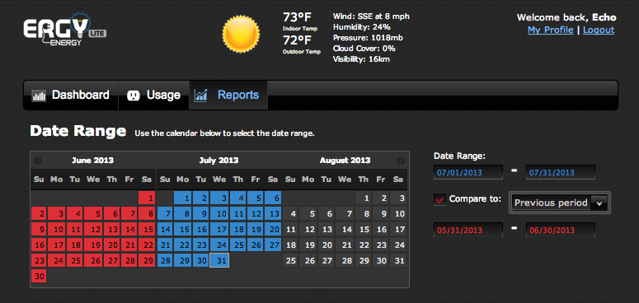Screen dimensions: 639x303
Task: Click the comparison end date 06/30/2013
Action: pos(561,231)
